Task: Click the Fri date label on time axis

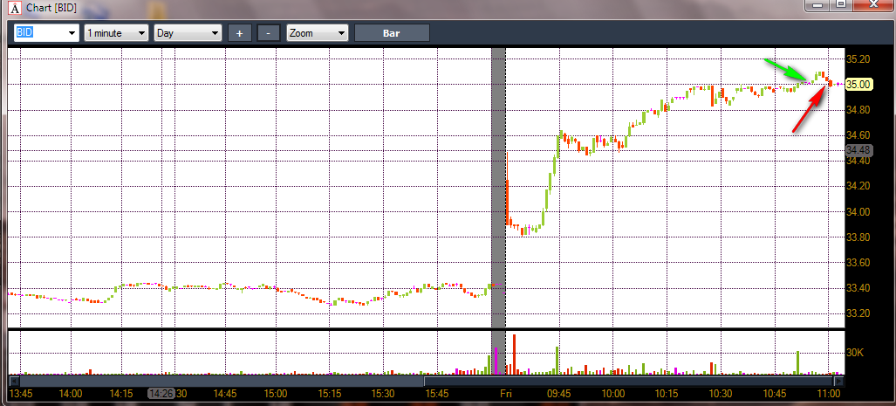Action: point(506,394)
